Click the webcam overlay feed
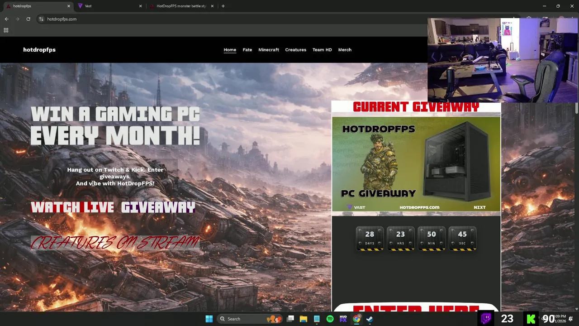The height and width of the screenshot is (326, 579). coord(503,60)
